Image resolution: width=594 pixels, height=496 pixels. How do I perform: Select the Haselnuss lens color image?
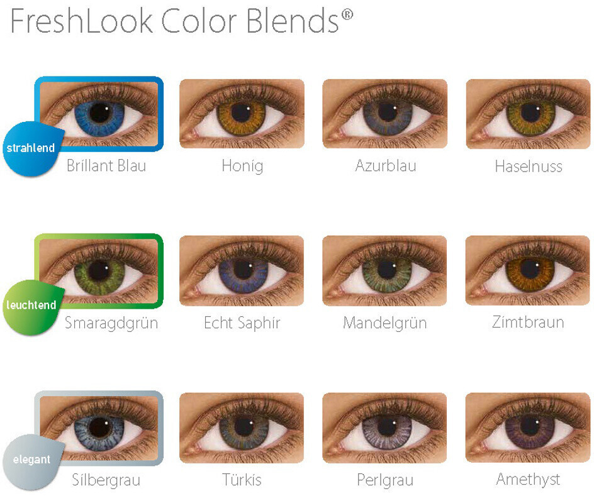point(528,114)
